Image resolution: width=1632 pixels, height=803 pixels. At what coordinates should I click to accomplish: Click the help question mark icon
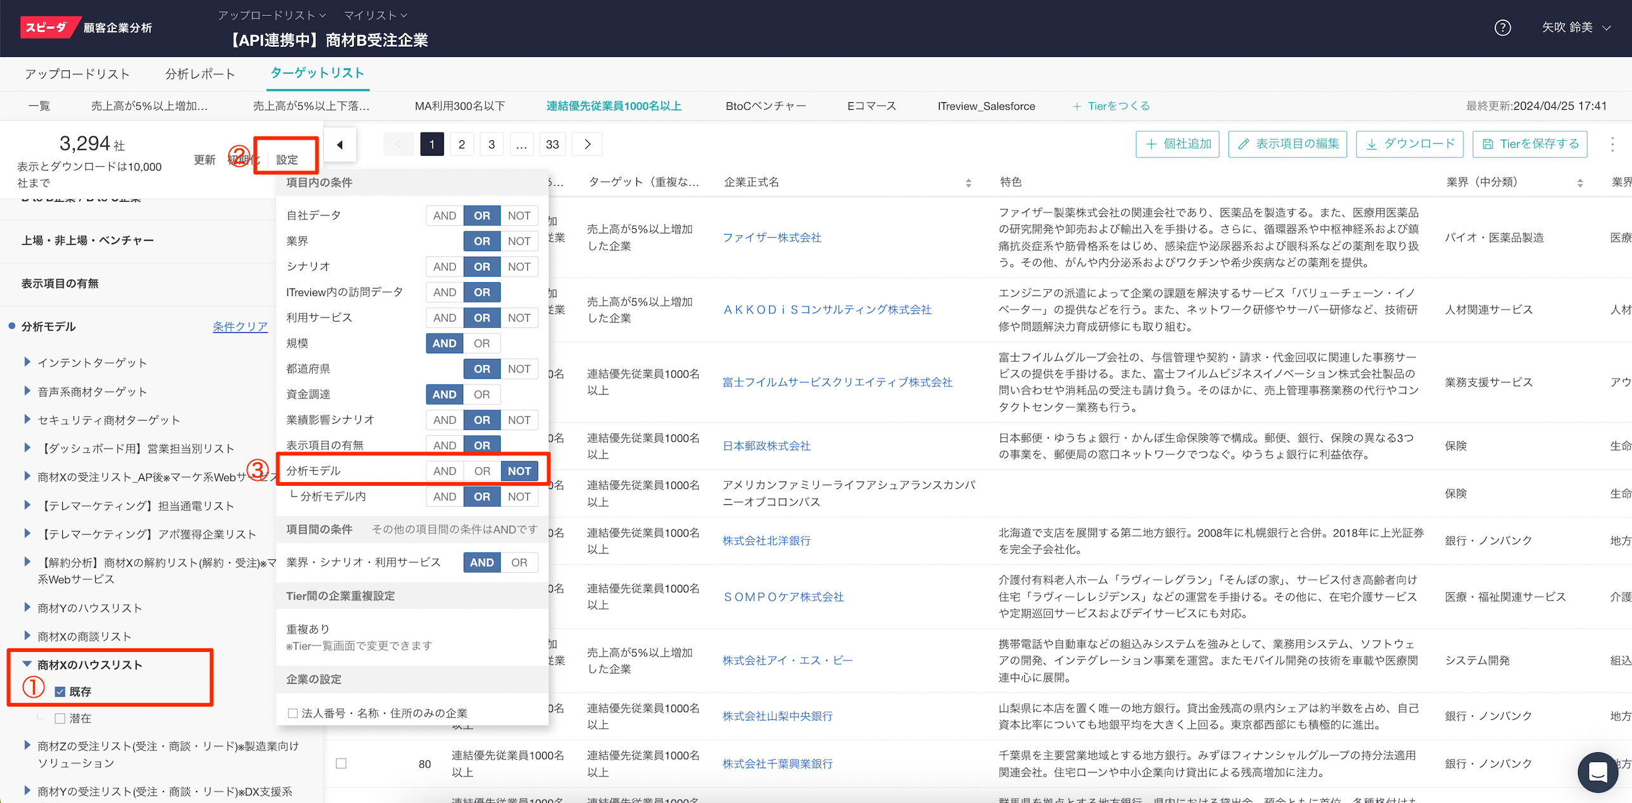point(1502,27)
